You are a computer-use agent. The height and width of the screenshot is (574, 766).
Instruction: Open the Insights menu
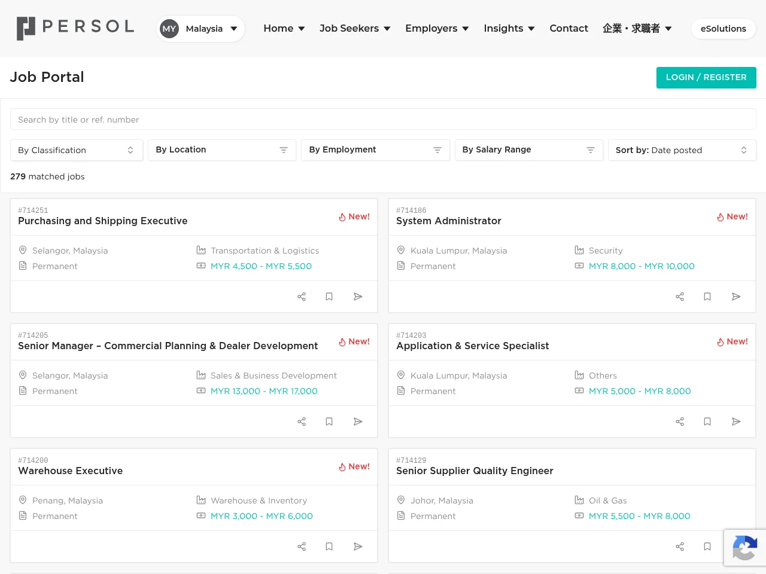tap(509, 28)
